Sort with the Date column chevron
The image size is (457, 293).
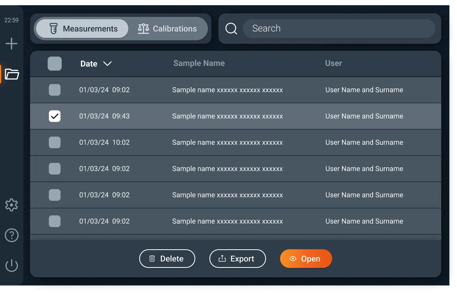click(107, 64)
